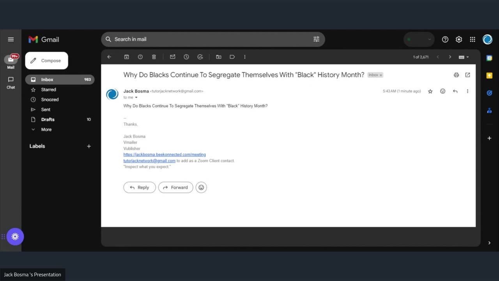Screen dimensions: 499x281
Task: Click the sender name Jack Bosma
Action: 136,91
